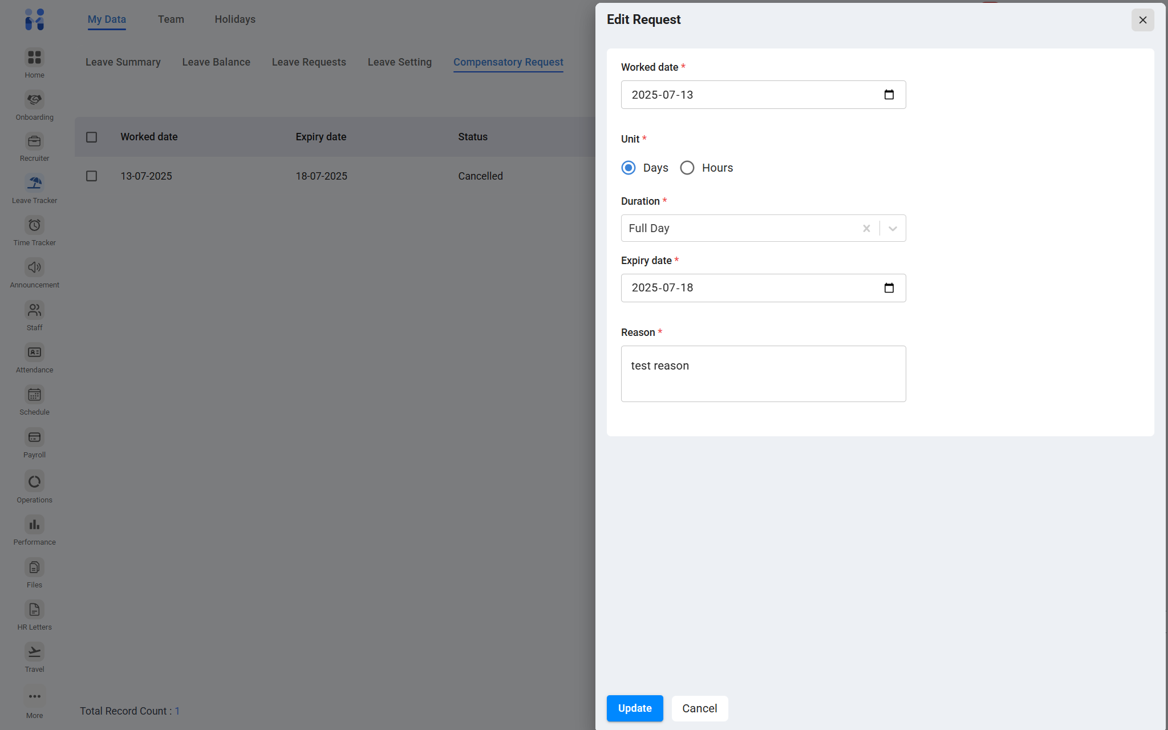Check the 13-07-2025 row checkbox
Viewport: 1168px width, 730px height.
pyautogui.click(x=91, y=176)
